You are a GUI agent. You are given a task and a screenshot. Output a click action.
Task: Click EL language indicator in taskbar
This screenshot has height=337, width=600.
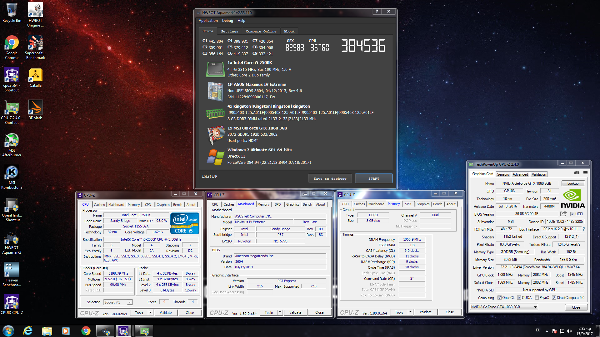point(538,330)
